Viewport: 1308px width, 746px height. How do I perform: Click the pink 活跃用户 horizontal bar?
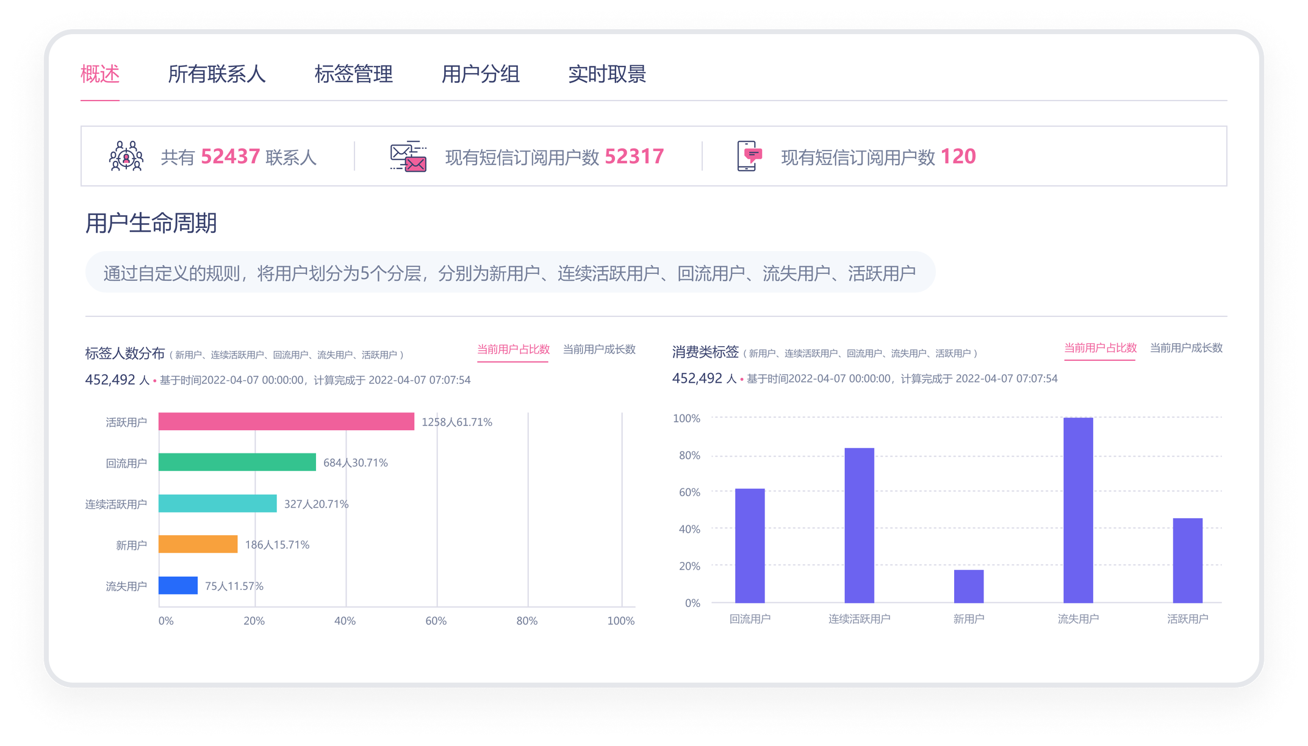pos(286,422)
